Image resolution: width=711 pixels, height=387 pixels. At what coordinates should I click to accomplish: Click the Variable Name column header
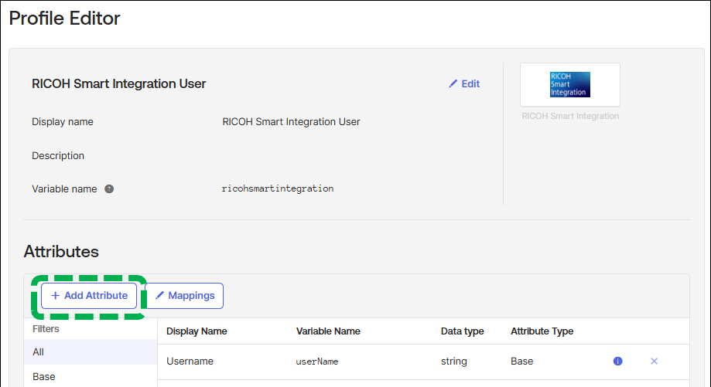point(328,331)
